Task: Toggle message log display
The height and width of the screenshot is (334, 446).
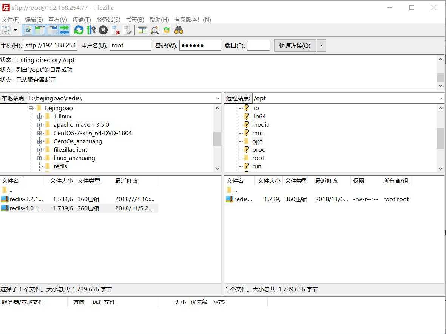Action: click(x=28, y=30)
